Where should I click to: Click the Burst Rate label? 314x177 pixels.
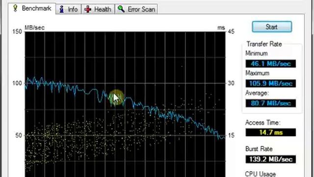(259, 149)
